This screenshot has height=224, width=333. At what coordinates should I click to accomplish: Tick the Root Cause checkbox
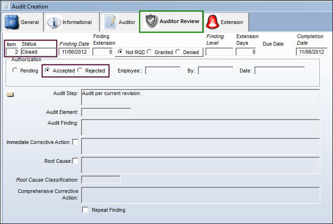75,161
